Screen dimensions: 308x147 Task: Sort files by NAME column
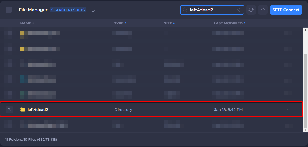pos(26,23)
